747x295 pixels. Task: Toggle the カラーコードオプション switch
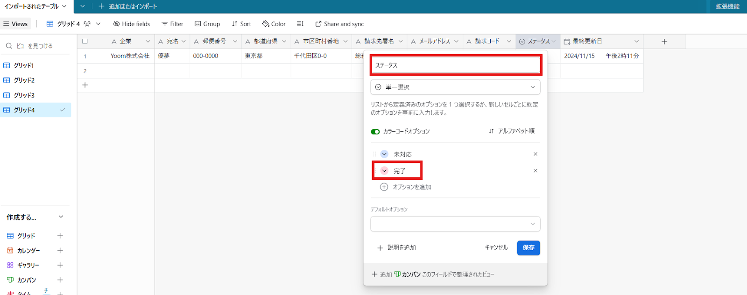(375, 132)
